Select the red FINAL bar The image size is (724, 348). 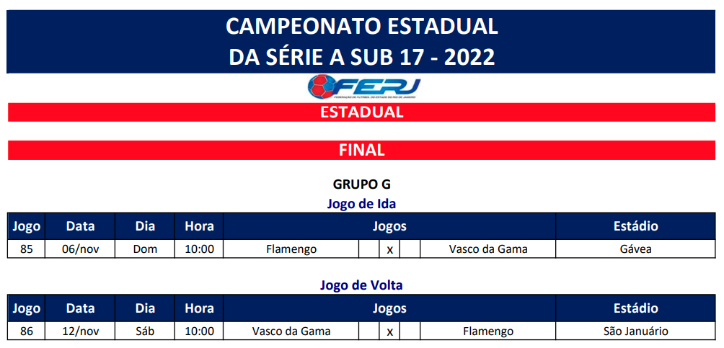pyautogui.click(x=362, y=150)
